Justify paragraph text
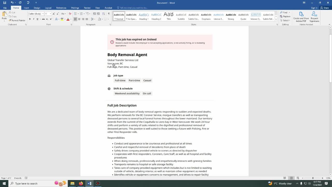The height and width of the screenshot is (187, 332). click(x=87, y=19)
